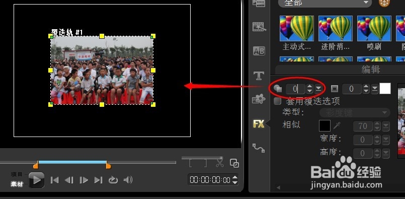This screenshot has width=405, height=199.
Task: Click the bottom-center yellow resize handle
Action: [x=102, y=104]
